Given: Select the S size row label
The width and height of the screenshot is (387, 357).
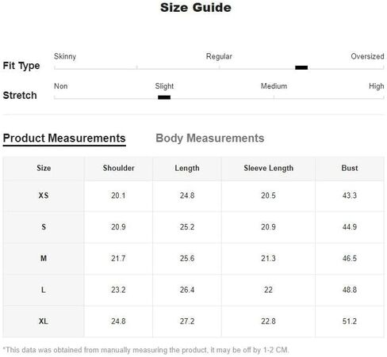Looking at the screenshot, I should (44, 227).
